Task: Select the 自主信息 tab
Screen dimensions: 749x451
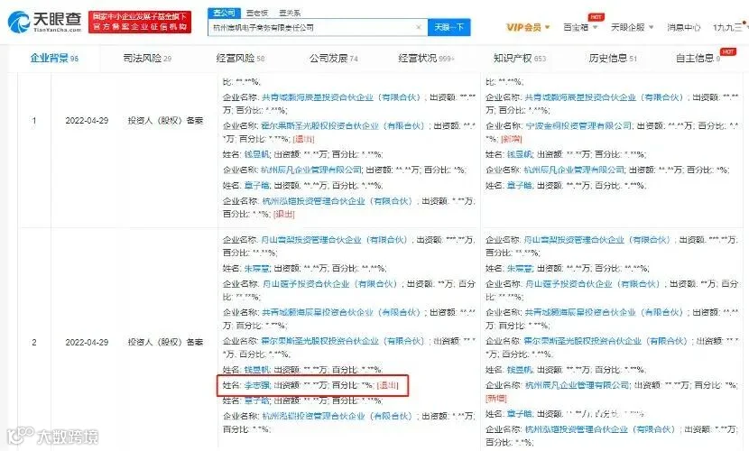Action: [698, 59]
